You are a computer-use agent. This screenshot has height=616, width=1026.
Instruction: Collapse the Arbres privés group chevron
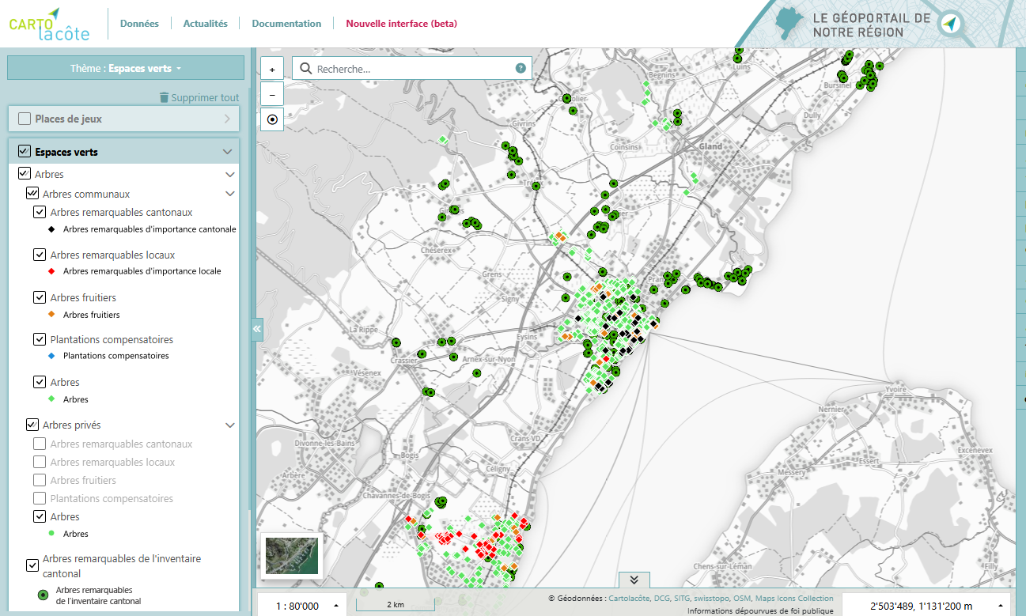point(230,425)
